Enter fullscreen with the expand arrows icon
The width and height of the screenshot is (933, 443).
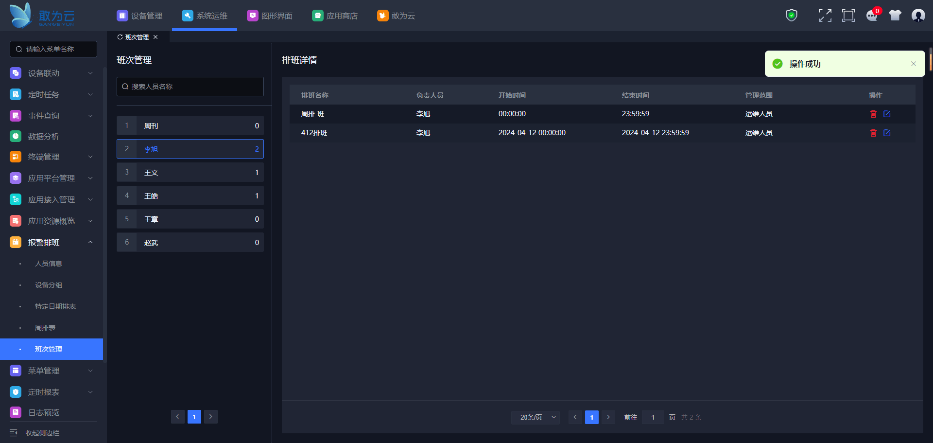coord(825,16)
